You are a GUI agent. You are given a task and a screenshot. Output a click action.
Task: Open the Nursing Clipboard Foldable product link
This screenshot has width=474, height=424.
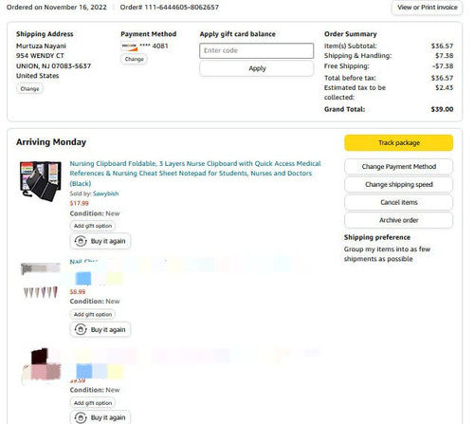point(195,174)
